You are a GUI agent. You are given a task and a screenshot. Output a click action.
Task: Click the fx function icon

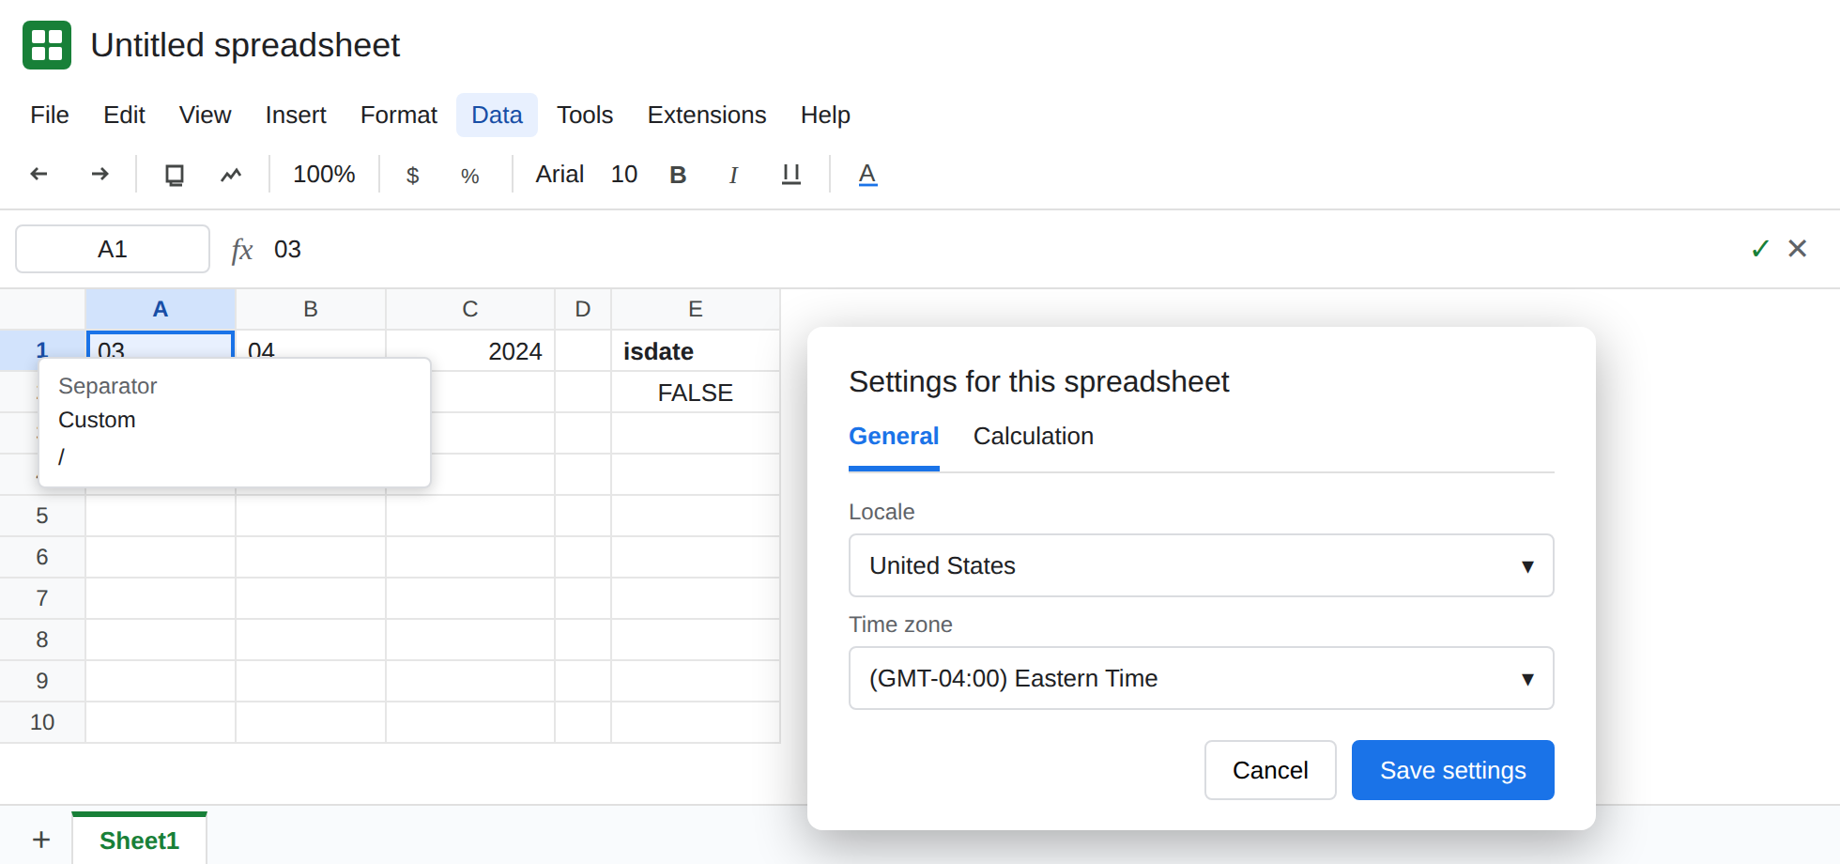coord(242,250)
